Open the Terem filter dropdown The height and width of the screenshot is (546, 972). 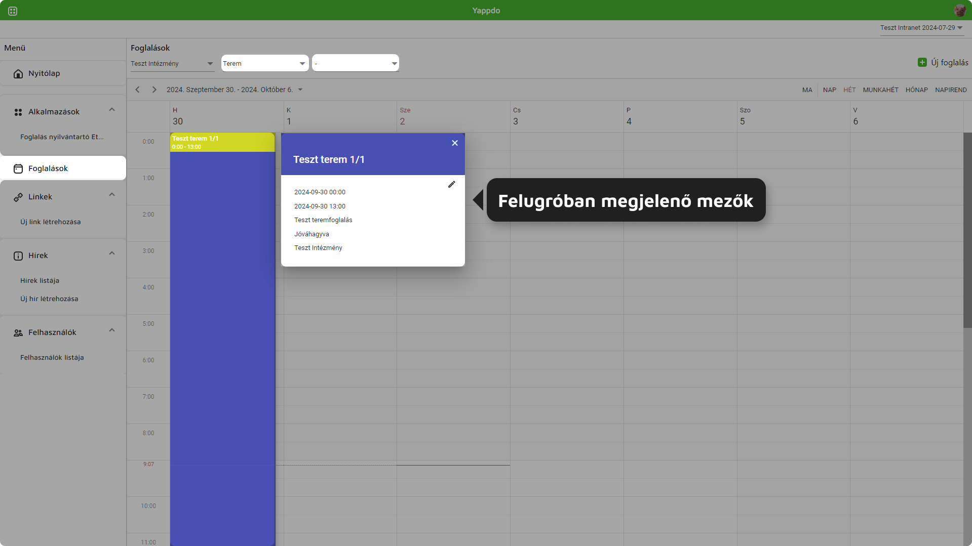265,63
